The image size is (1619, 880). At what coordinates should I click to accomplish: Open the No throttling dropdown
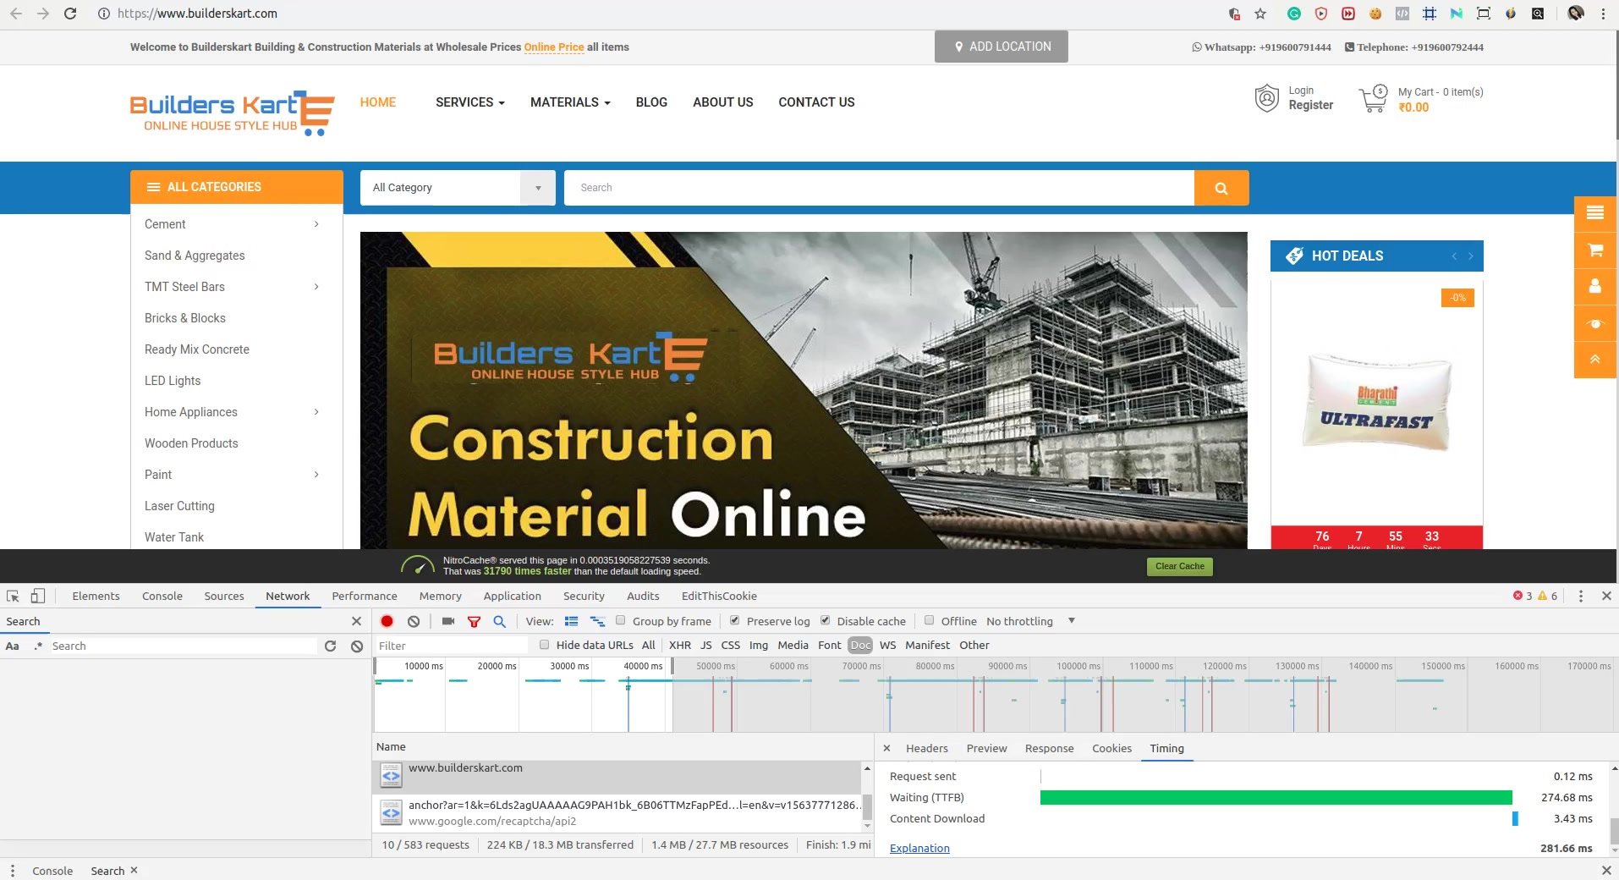[x=1030, y=621]
